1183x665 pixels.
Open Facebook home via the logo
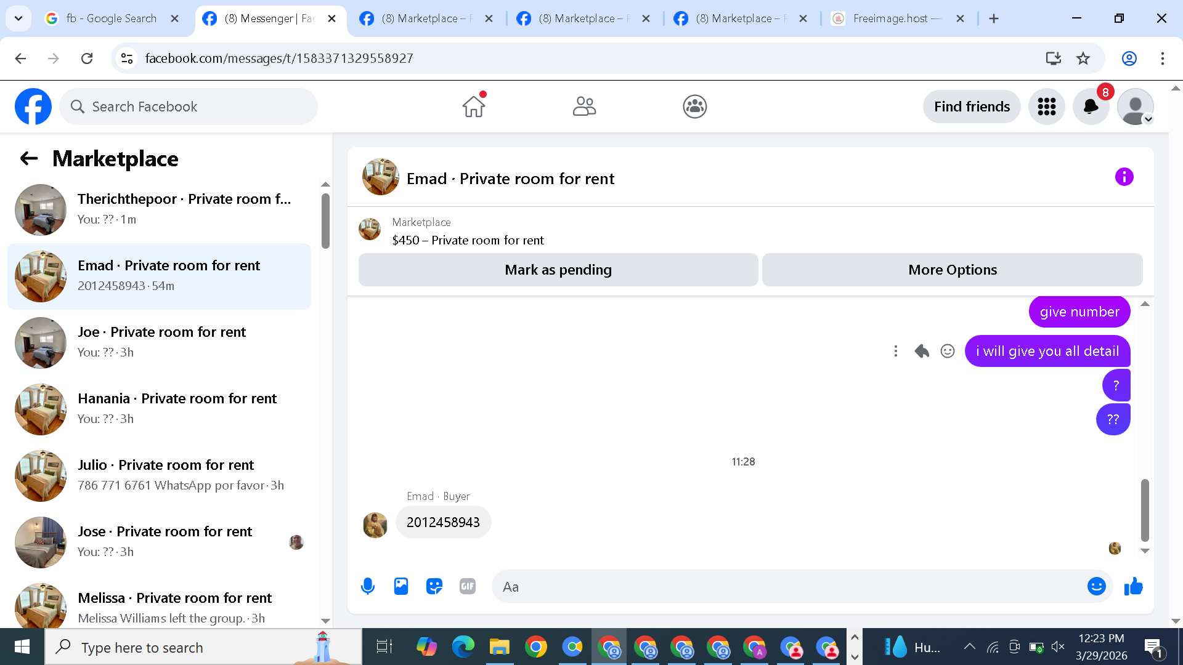(33, 107)
